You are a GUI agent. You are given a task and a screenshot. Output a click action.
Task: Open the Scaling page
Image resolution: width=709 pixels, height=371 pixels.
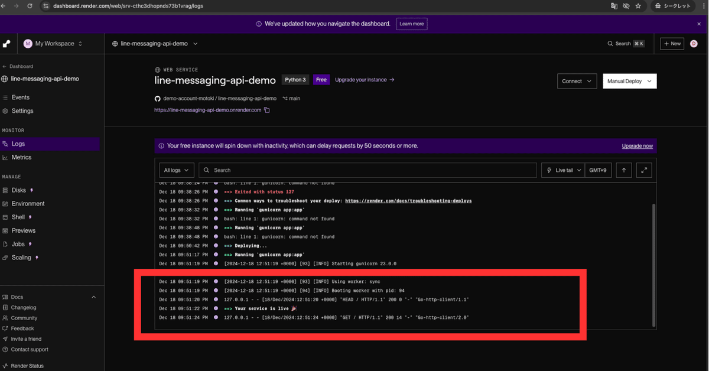[21, 258]
